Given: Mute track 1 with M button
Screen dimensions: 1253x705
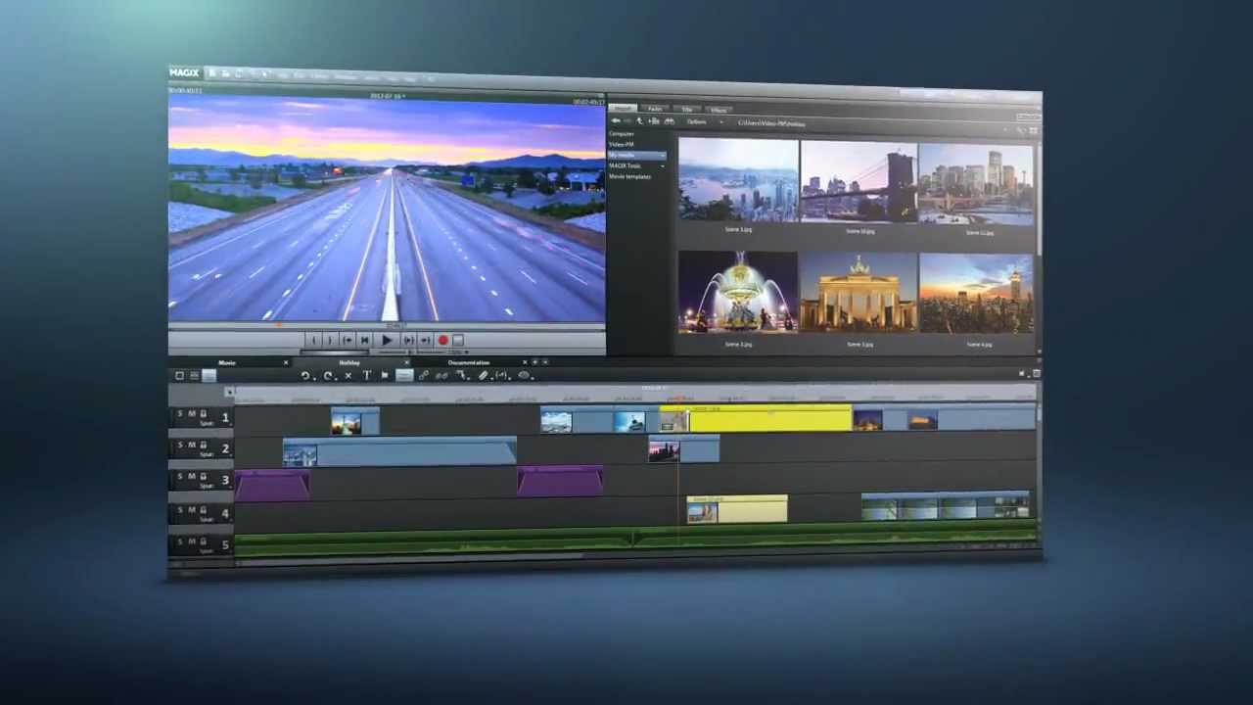Looking at the screenshot, I should tap(192, 413).
